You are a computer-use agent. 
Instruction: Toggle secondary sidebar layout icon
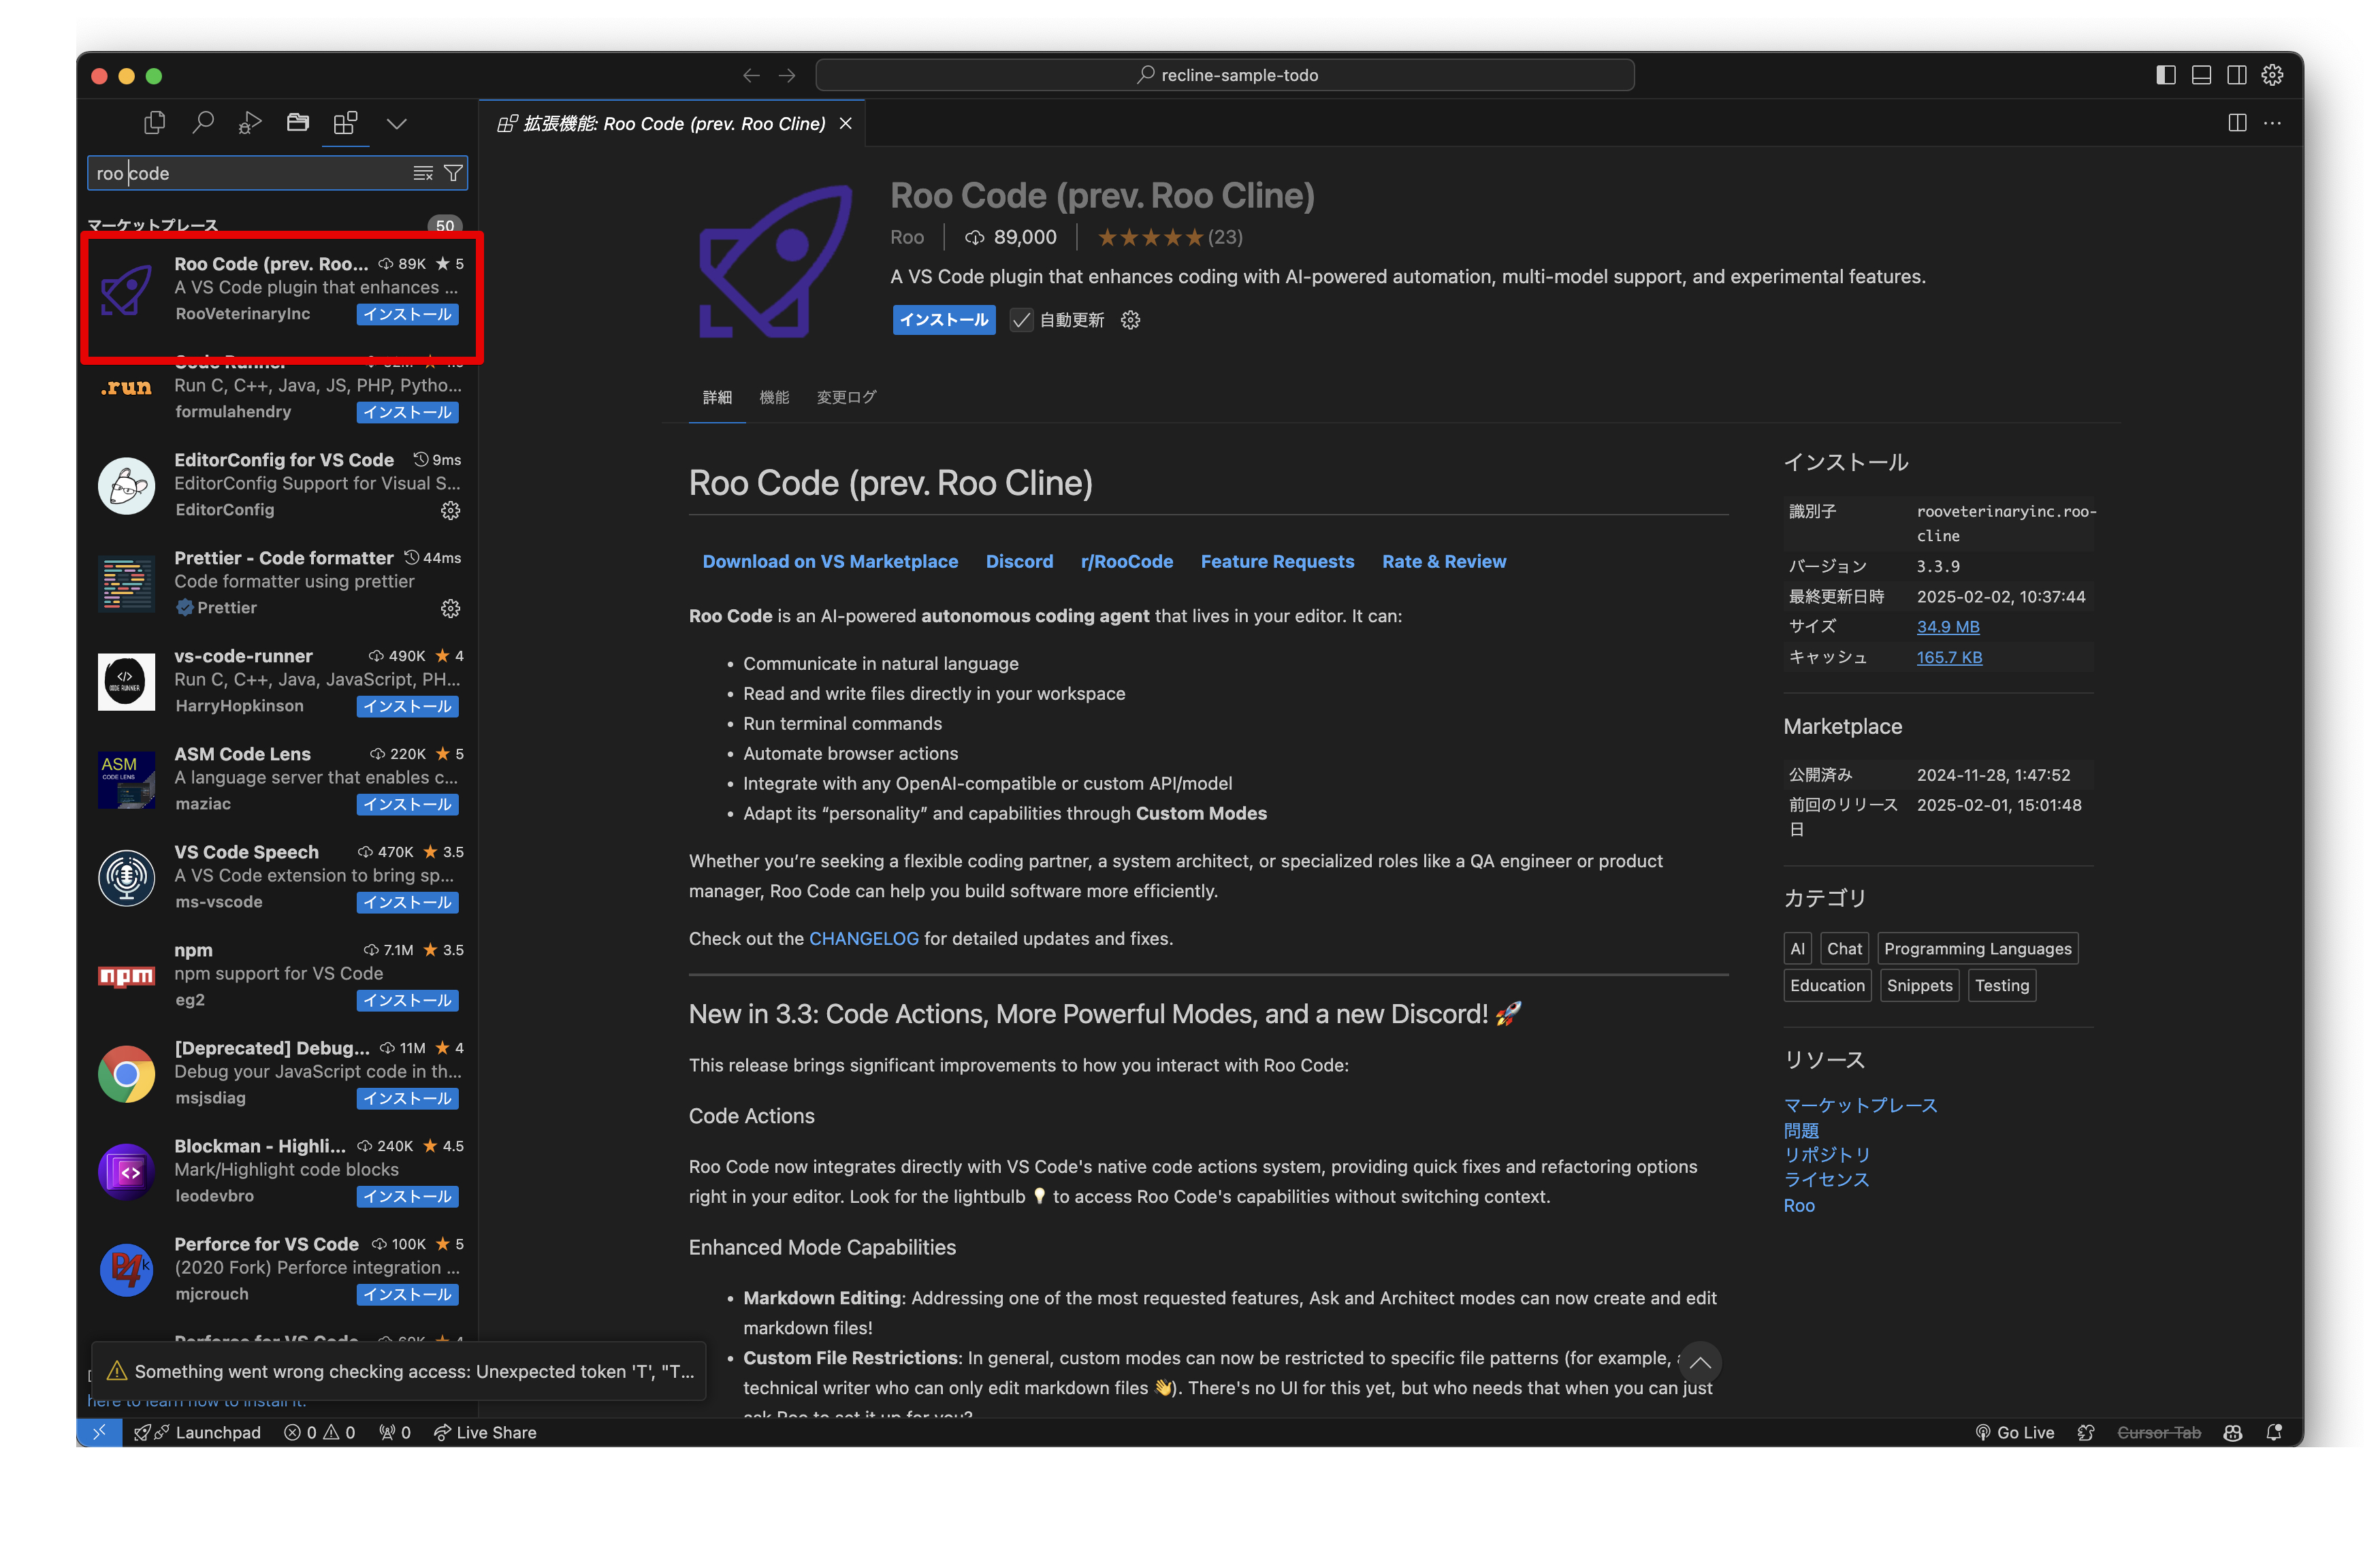point(2237,75)
